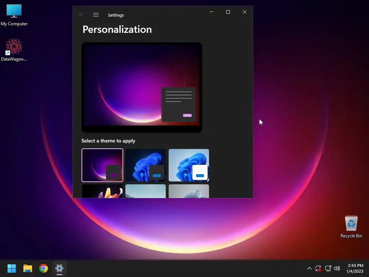Choose the gray swirl theme thumbnail
The width and height of the screenshot is (369, 277).
[x=189, y=191]
